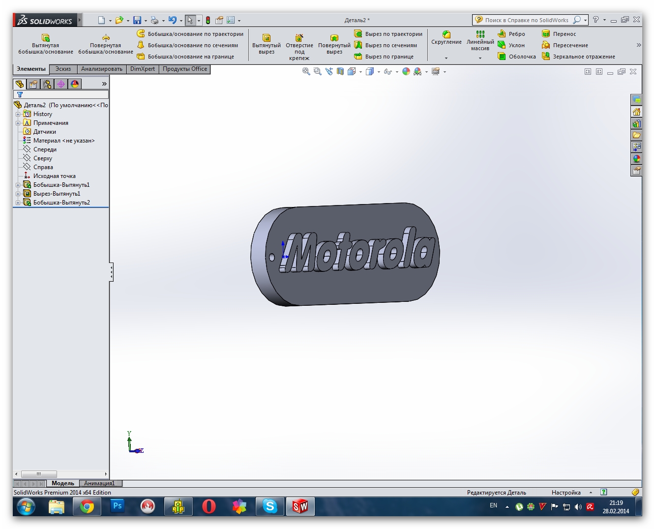The width and height of the screenshot is (655, 529).
Task: Open the Undo dropdown arrow
Action: (x=181, y=21)
